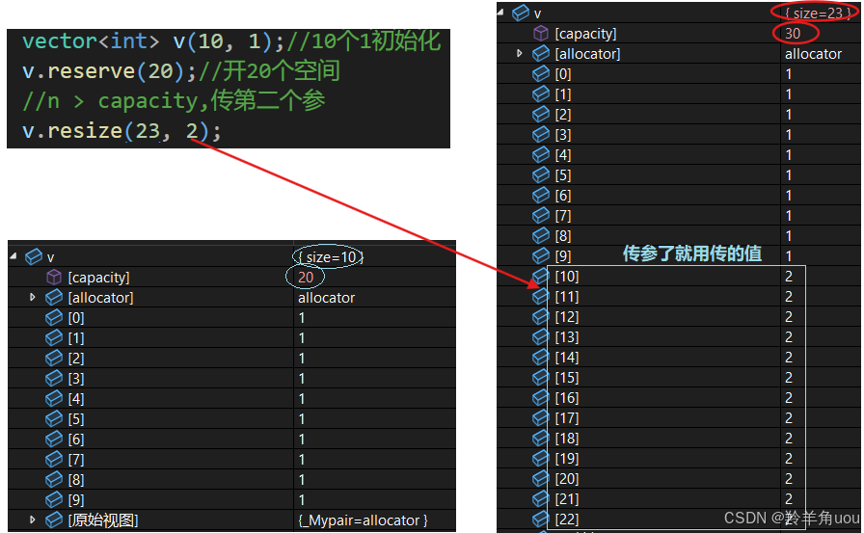Click the [allocator] cube icon in size=23 watch
Screen dimensions: 864x533
point(541,53)
